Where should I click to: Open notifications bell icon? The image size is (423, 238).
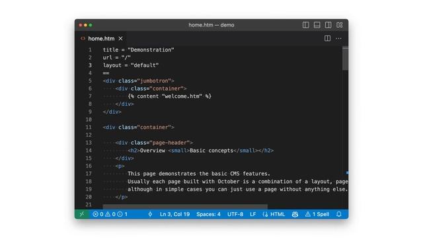point(339,214)
